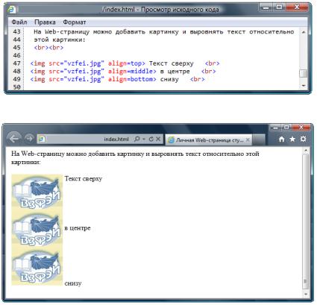The height and width of the screenshot is (305, 317).
Task: Open the Правка menu
Action: [45, 22]
